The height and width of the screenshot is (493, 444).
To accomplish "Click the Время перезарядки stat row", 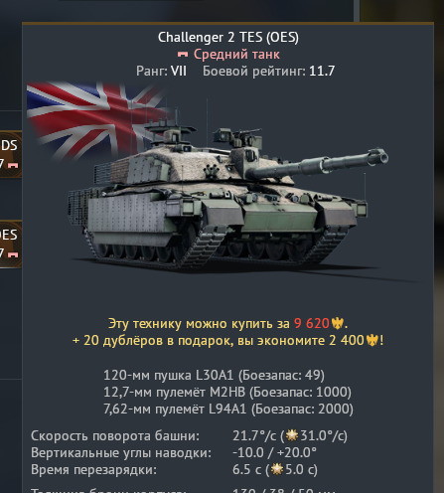I will [174, 469].
